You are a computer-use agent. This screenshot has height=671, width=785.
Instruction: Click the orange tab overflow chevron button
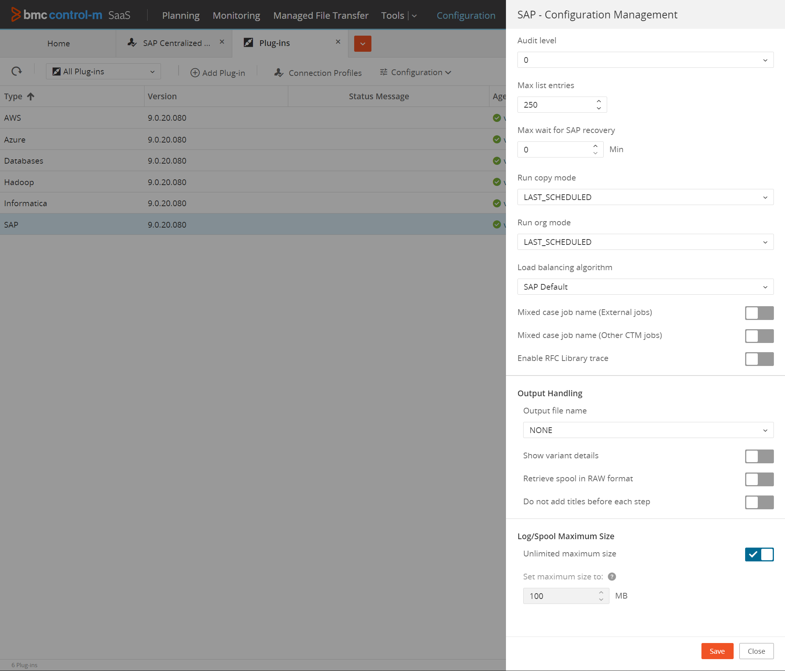click(363, 44)
